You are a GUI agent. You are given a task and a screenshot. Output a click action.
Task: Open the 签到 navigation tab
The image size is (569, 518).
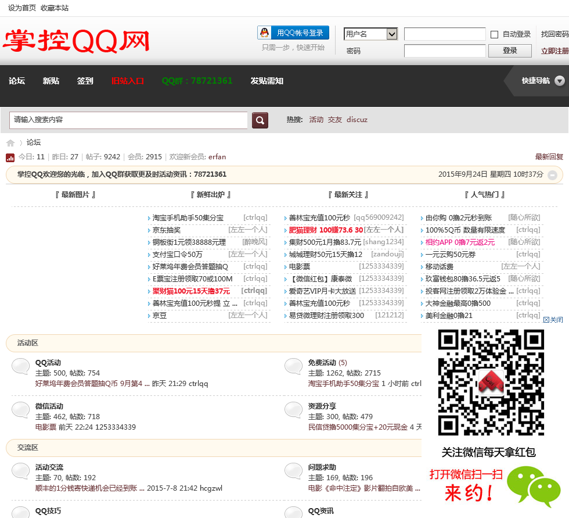tap(85, 81)
